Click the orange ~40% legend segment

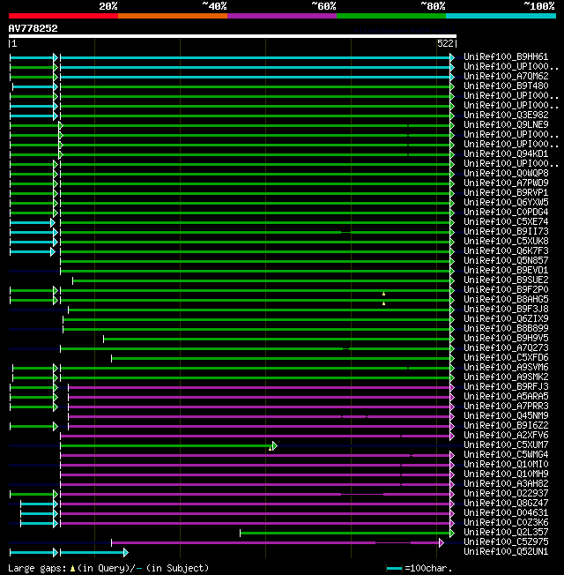click(173, 16)
